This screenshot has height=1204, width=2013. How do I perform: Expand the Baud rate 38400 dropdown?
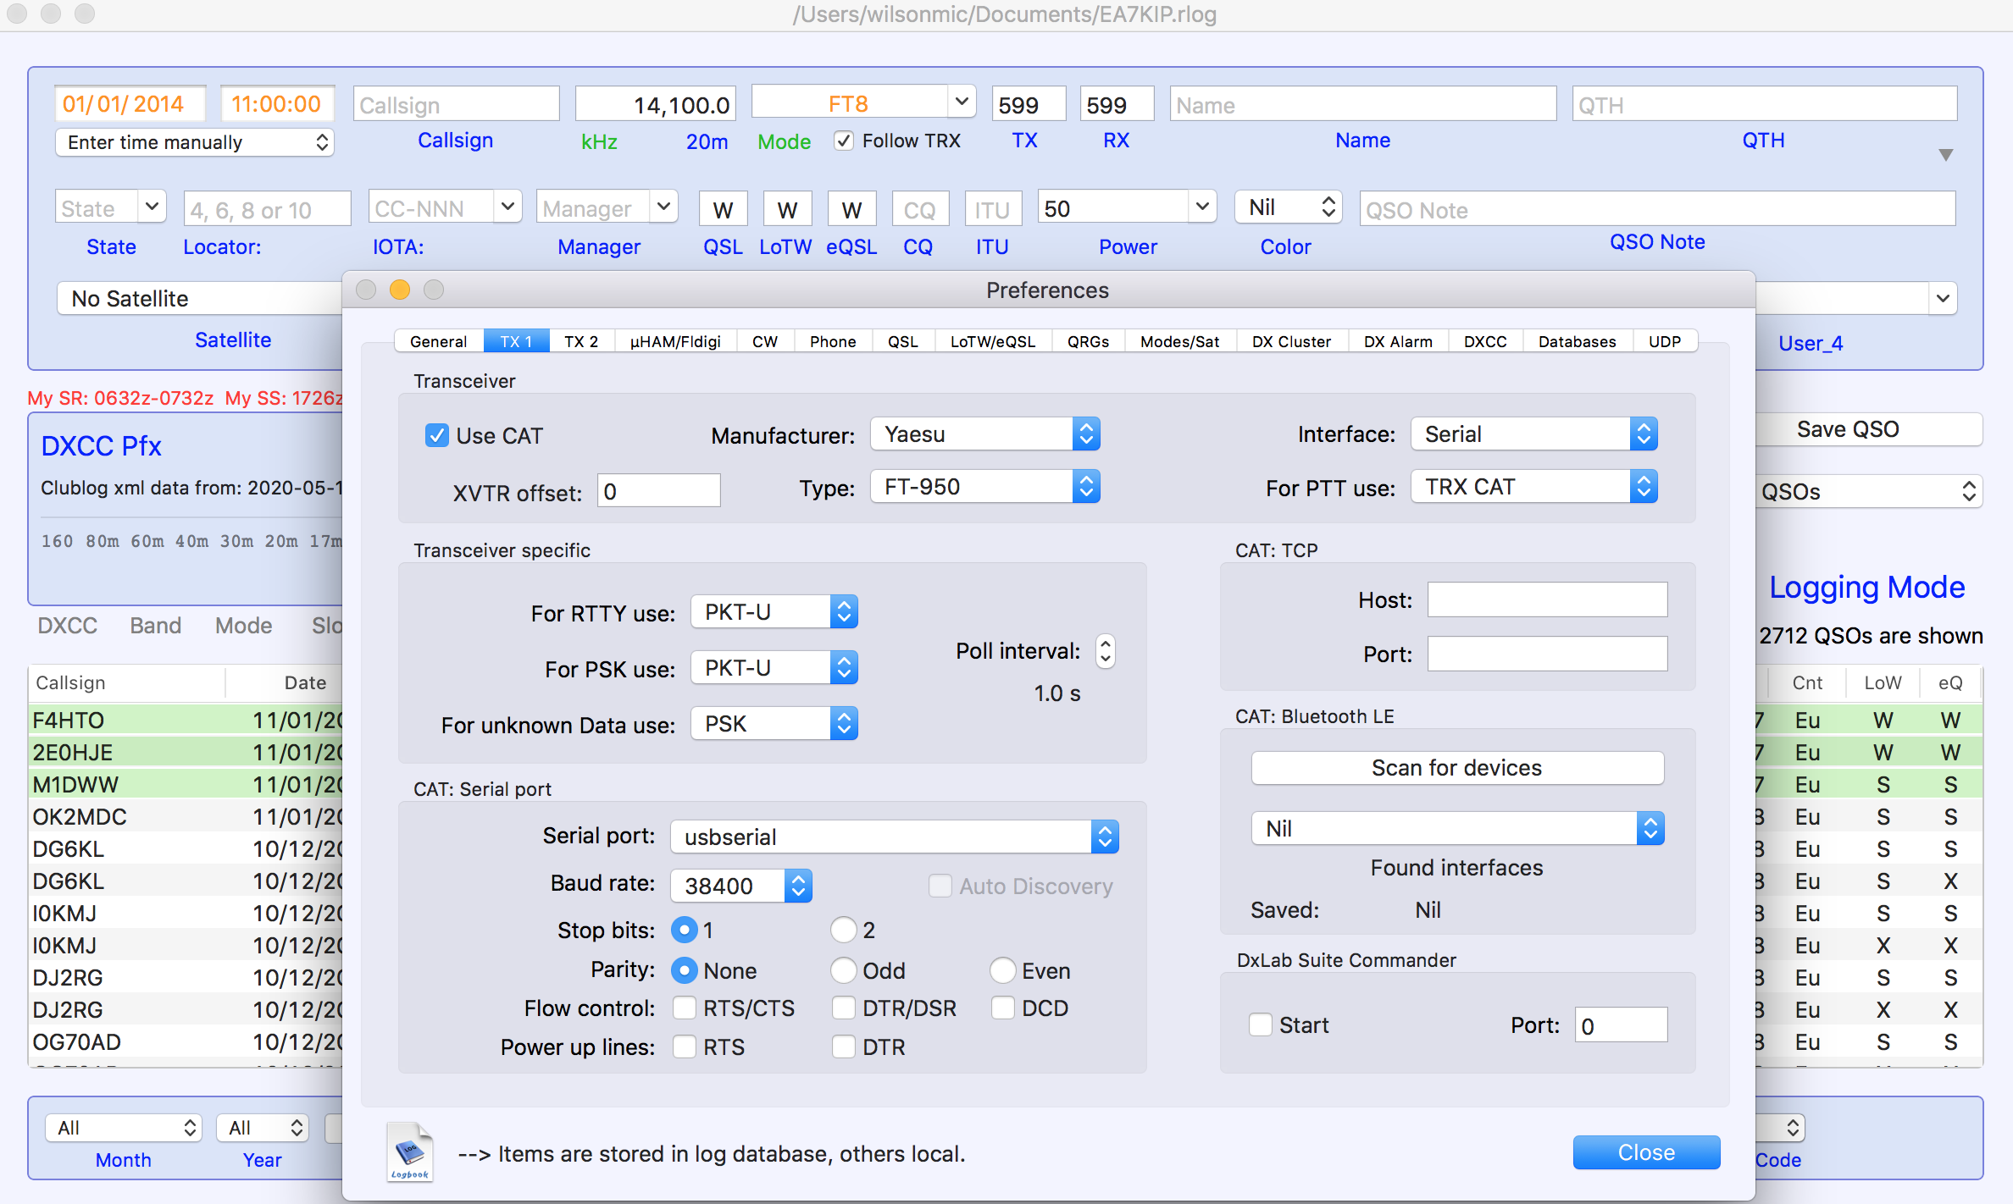pos(741,886)
